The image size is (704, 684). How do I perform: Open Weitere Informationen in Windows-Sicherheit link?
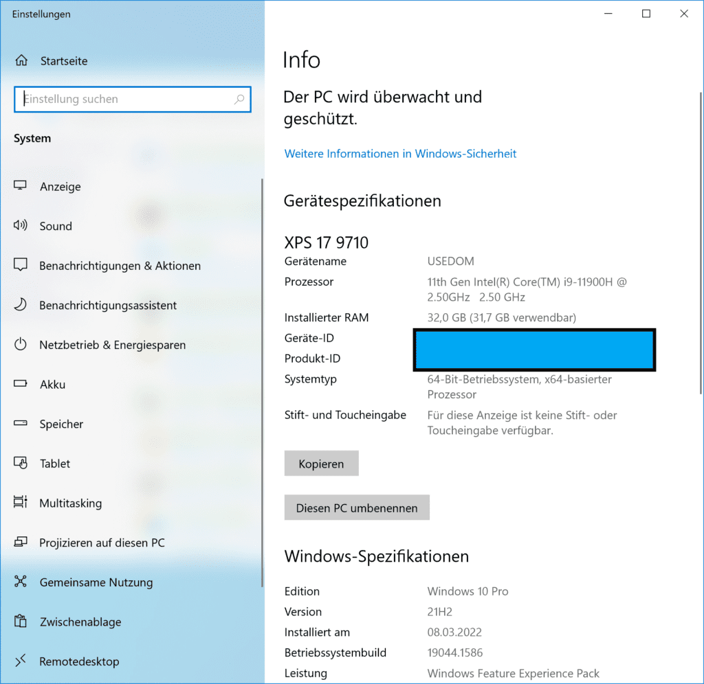[400, 153]
